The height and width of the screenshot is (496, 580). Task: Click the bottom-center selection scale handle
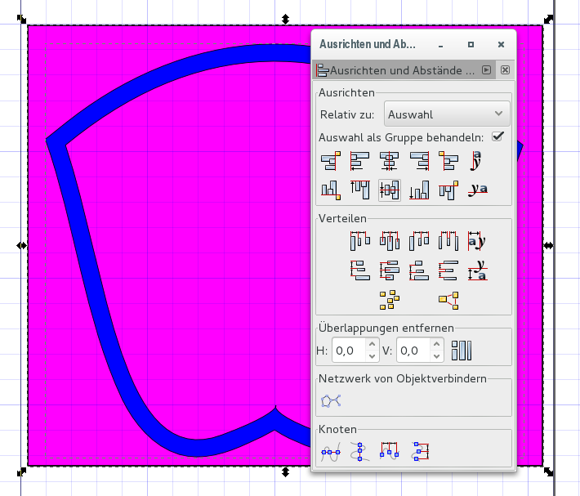pyautogui.click(x=285, y=472)
